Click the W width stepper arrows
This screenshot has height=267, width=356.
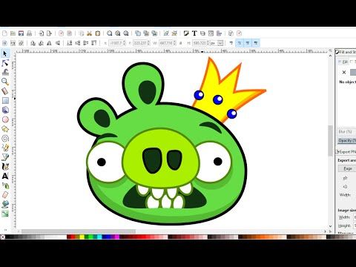pos(174,43)
